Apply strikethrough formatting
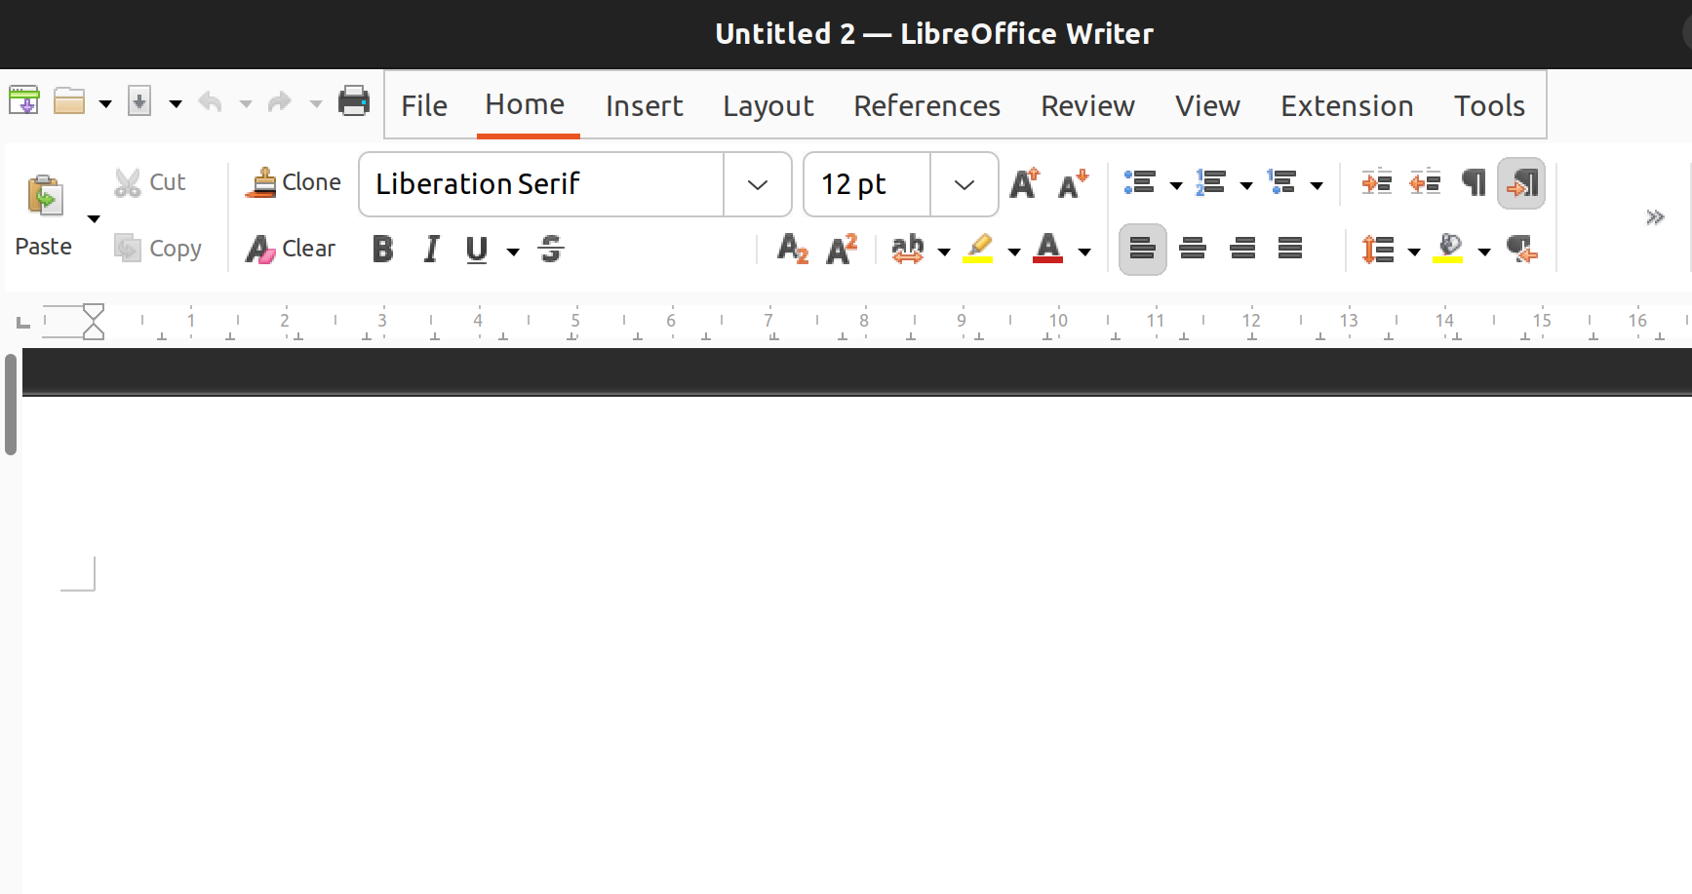Viewport: 1692px width, 894px height. click(551, 250)
